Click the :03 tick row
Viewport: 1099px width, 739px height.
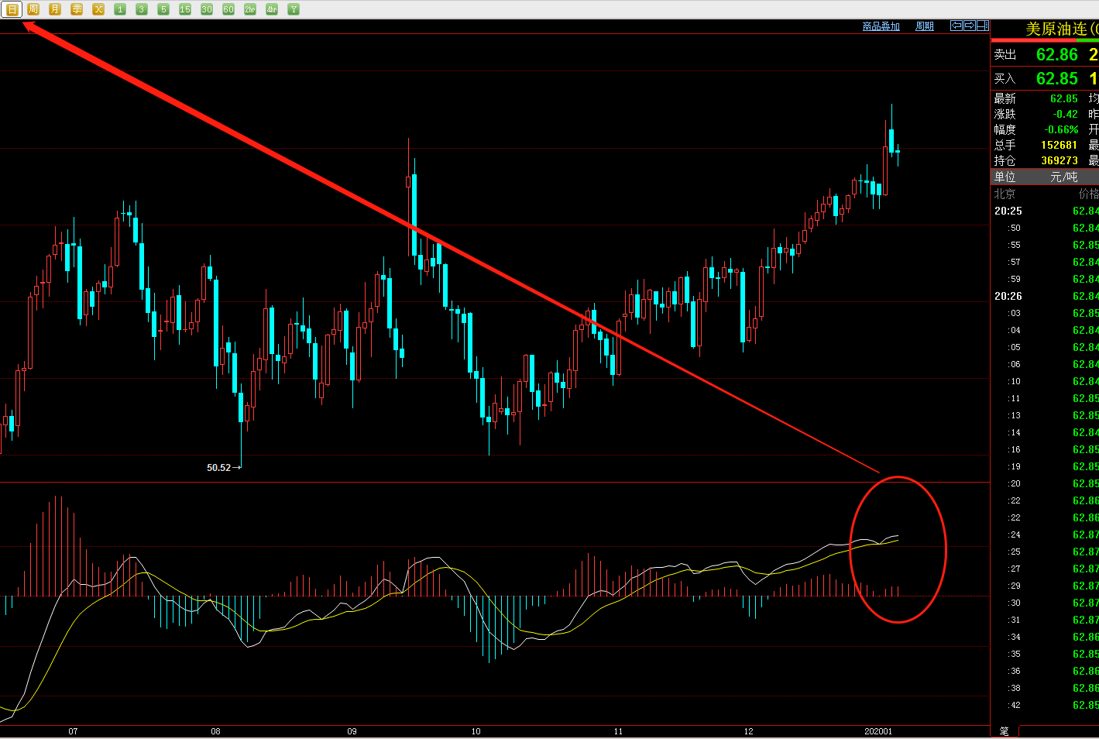1045,314
